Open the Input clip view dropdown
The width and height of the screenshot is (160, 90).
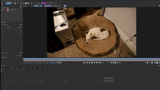28,6
